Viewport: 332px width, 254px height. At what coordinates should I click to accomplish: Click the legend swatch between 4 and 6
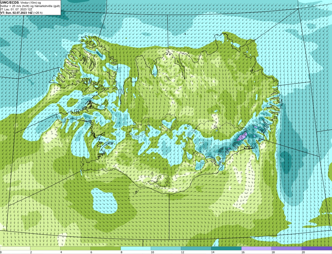[x=75, y=248]
